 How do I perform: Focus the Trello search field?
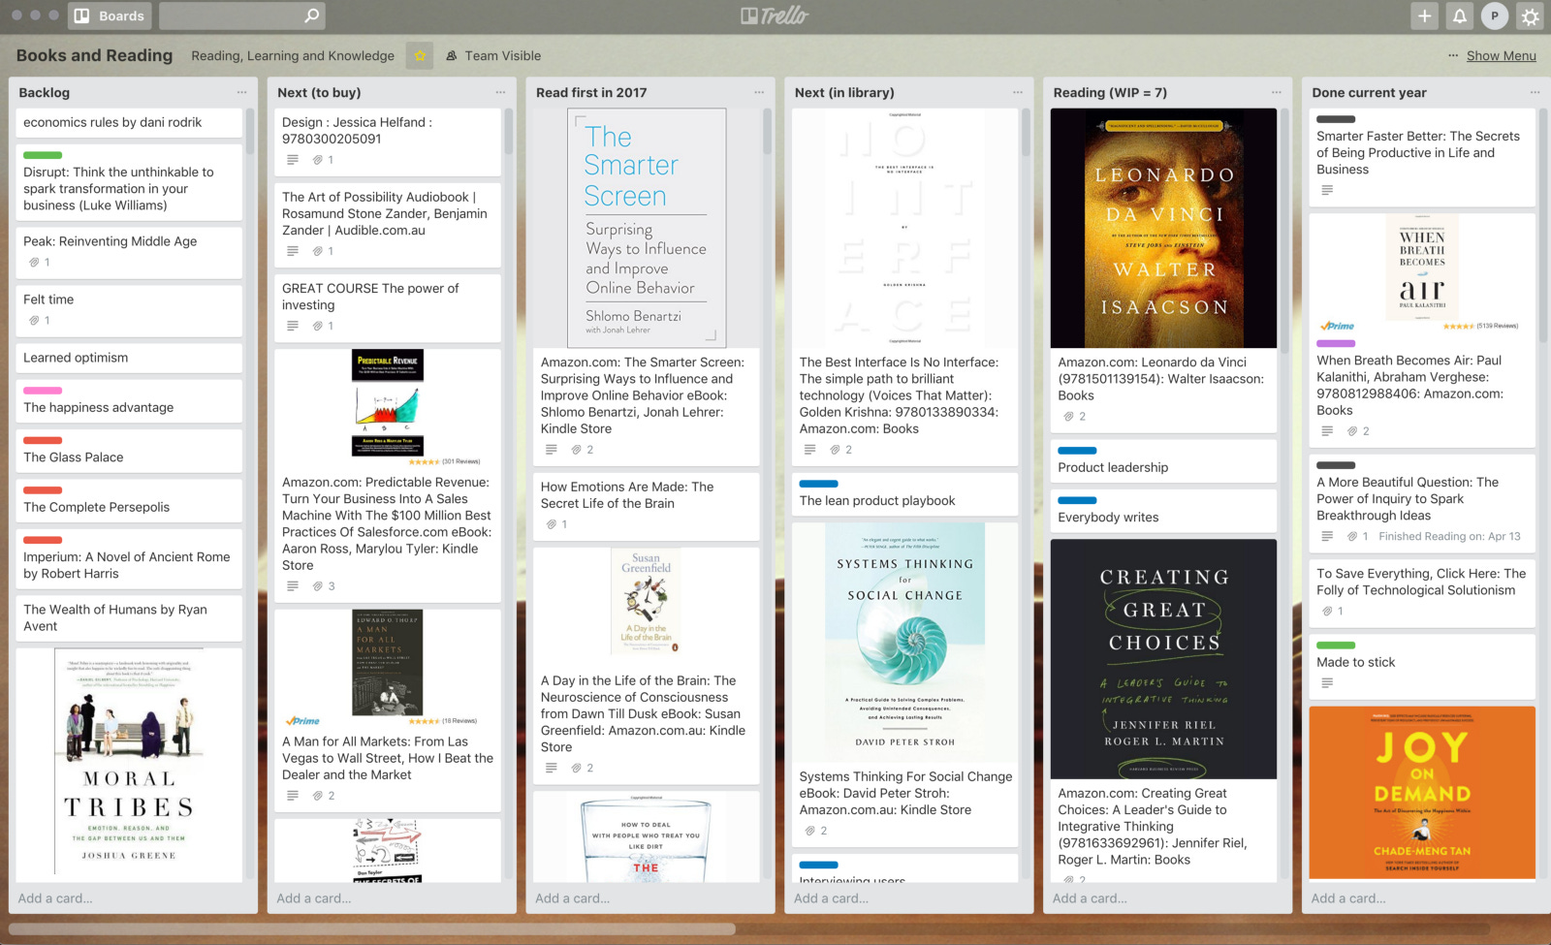[x=241, y=16]
